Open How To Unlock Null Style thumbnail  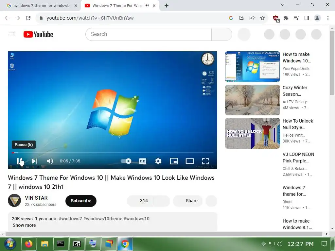pos(252,133)
